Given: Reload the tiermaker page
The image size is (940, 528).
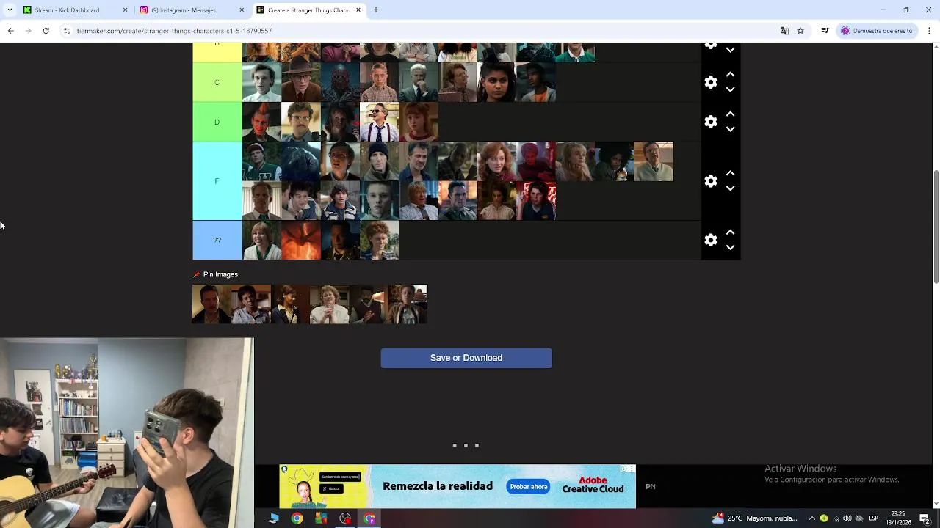Looking at the screenshot, I should pos(46,31).
